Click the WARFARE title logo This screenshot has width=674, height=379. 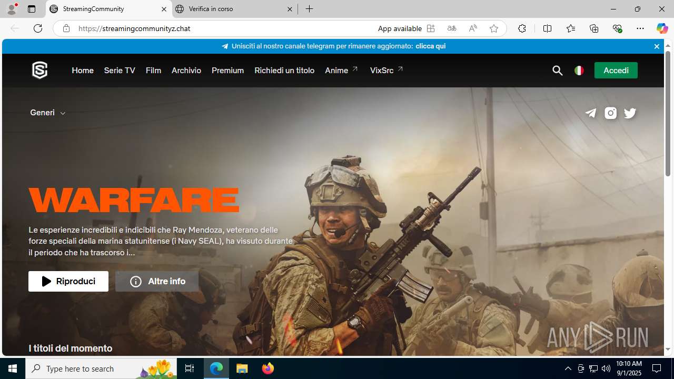[134, 200]
